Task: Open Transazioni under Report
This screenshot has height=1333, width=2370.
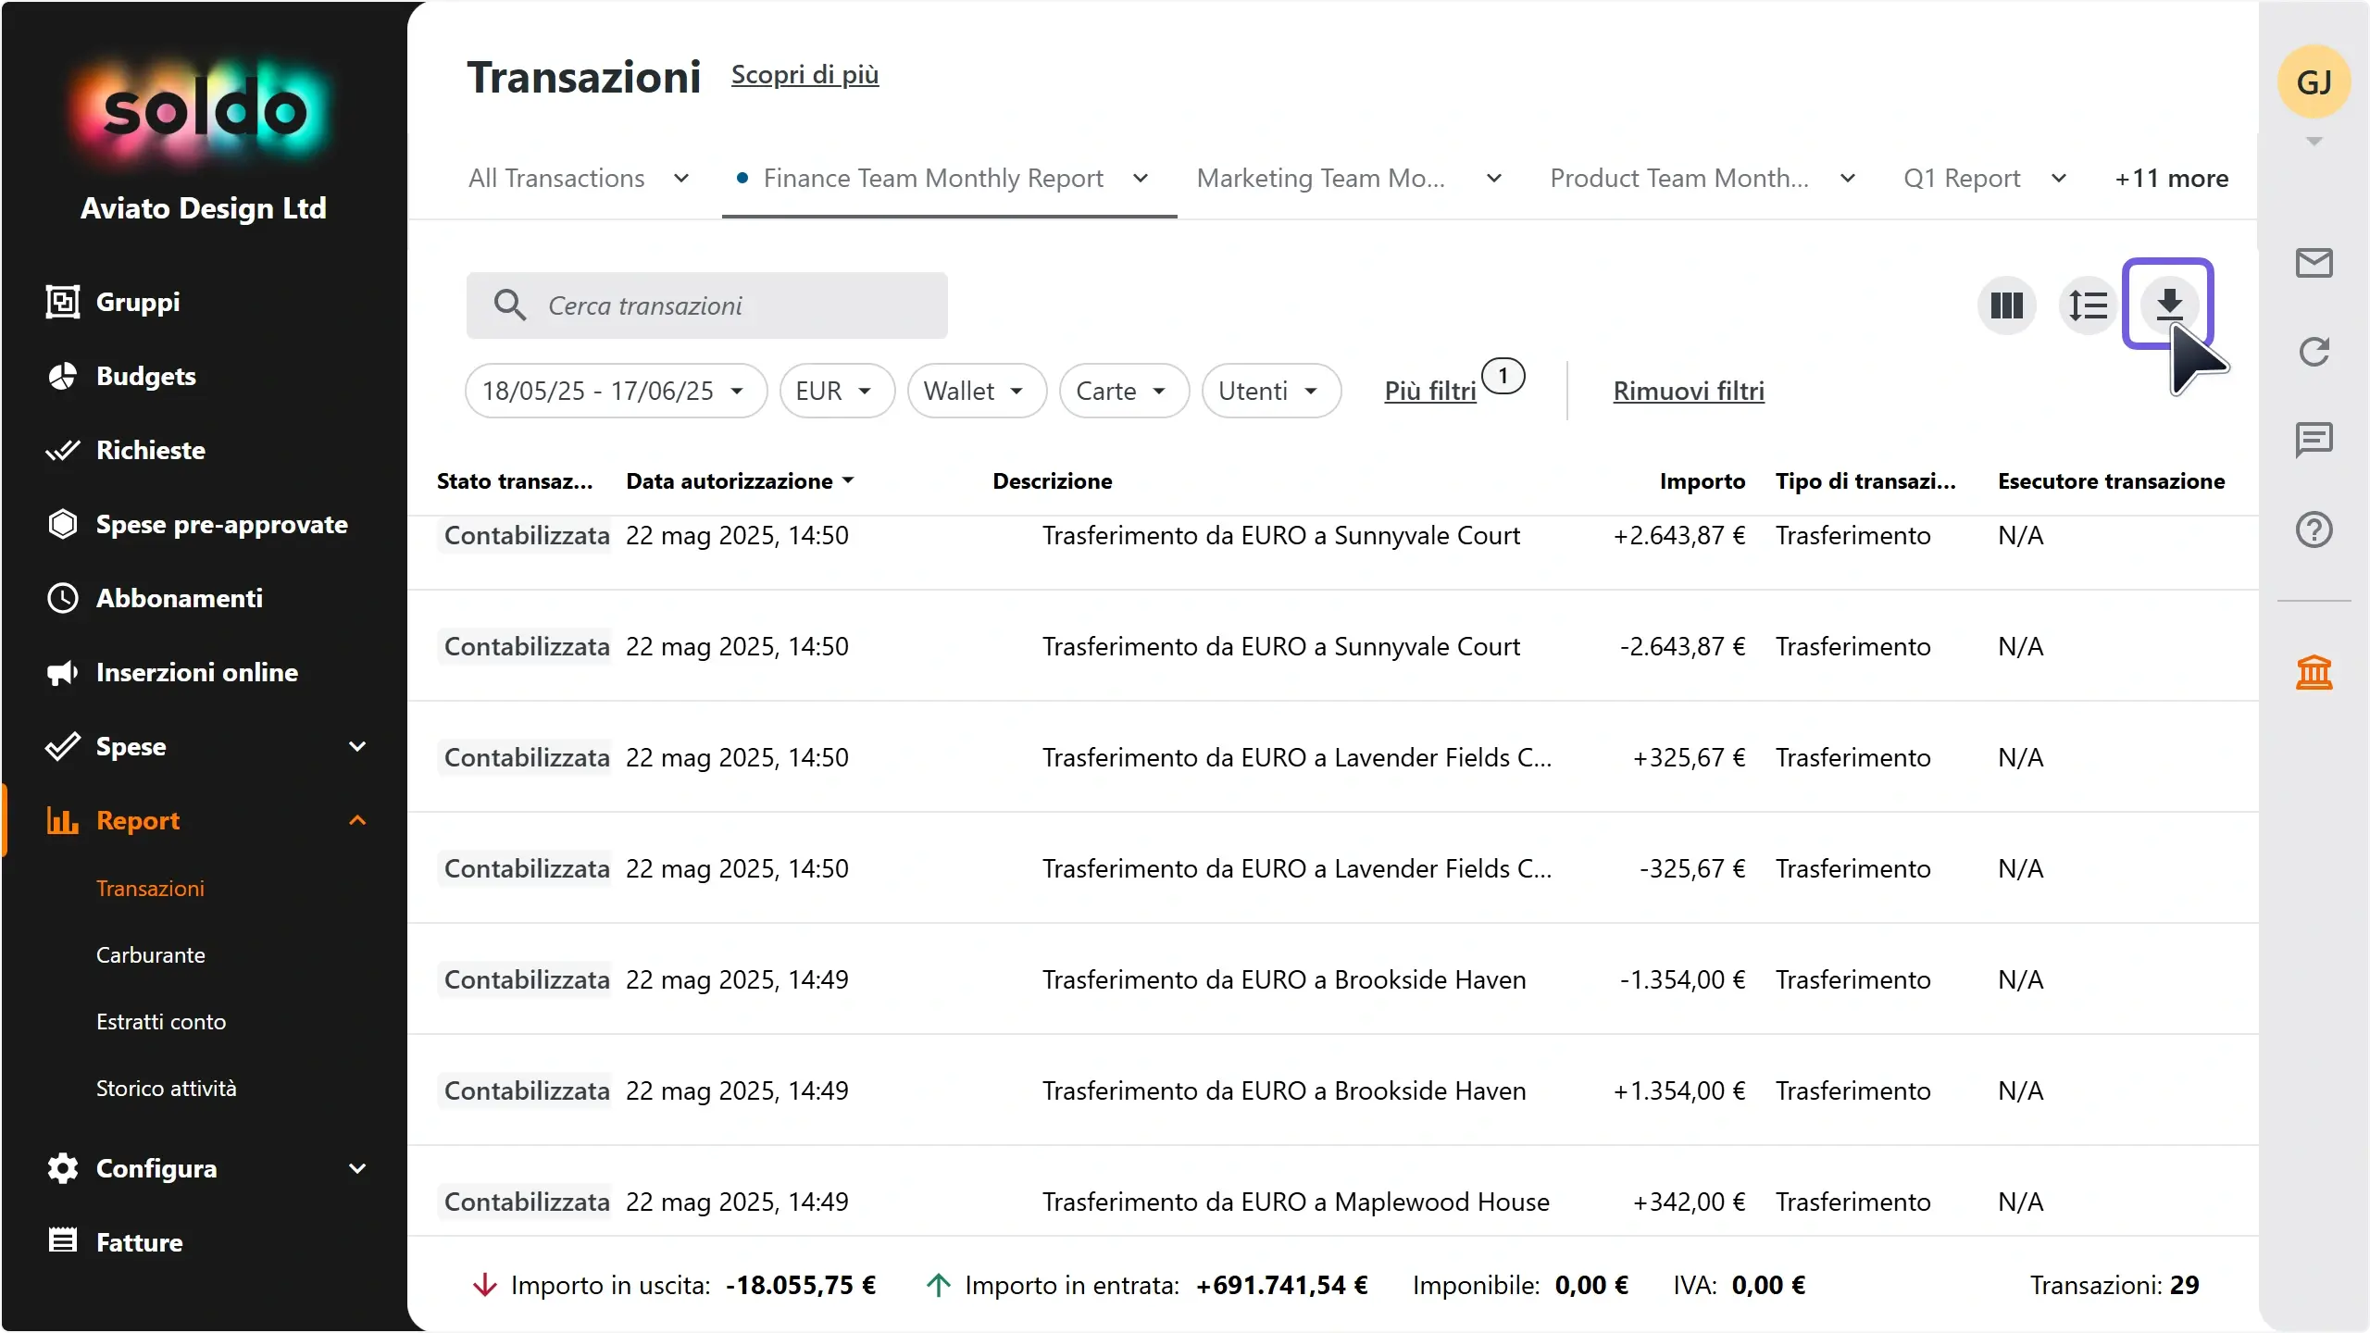Action: pyautogui.click(x=151, y=888)
